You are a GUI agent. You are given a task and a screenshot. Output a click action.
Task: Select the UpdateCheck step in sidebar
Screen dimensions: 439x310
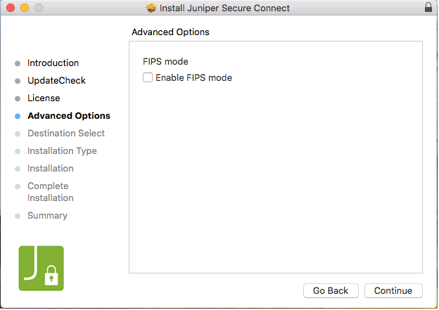[56, 81]
